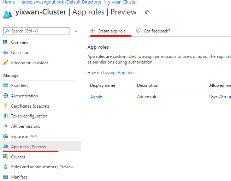
Task: Open the Admin app role link
Action: [x=96, y=97]
